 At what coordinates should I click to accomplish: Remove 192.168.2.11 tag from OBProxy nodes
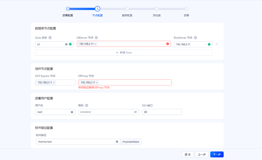click(x=97, y=82)
